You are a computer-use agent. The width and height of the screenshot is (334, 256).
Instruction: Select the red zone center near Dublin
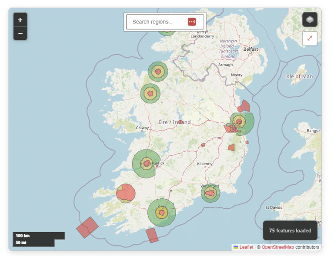click(x=238, y=122)
